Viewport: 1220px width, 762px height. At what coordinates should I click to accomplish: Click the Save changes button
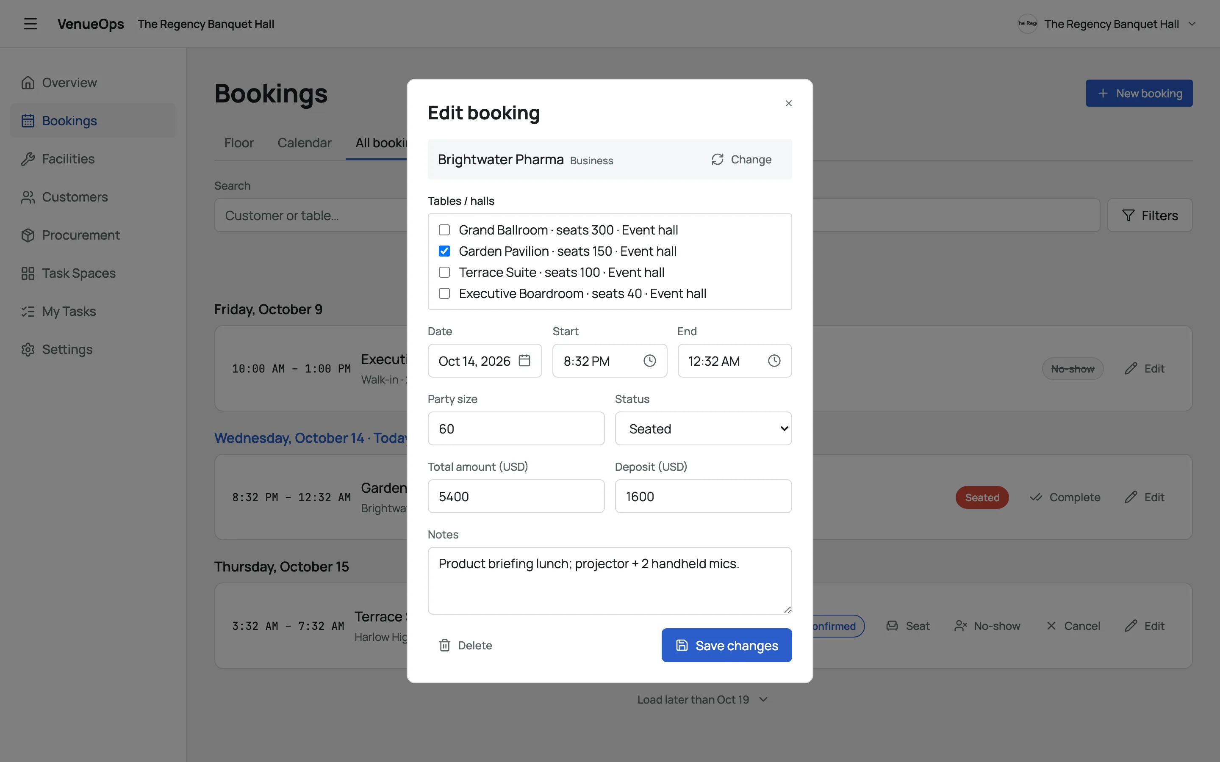(x=726, y=645)
